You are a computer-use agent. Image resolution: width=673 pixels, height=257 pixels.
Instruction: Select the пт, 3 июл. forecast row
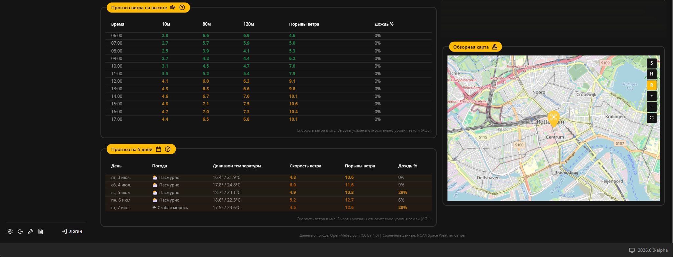coord(269,177)
